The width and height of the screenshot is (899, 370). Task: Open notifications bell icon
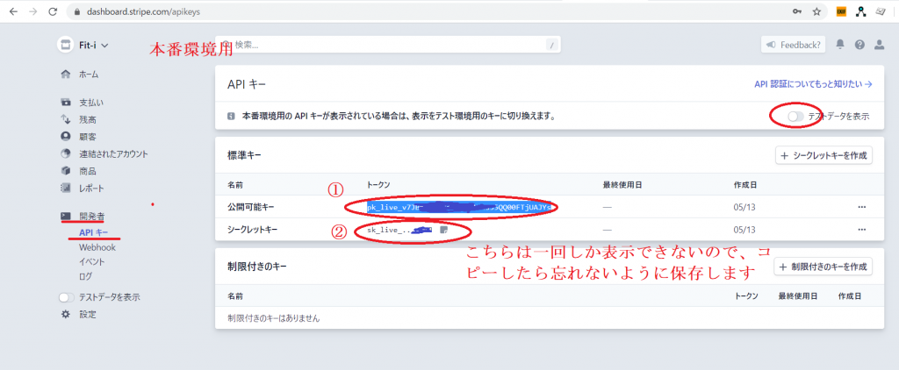coord(840,45)
